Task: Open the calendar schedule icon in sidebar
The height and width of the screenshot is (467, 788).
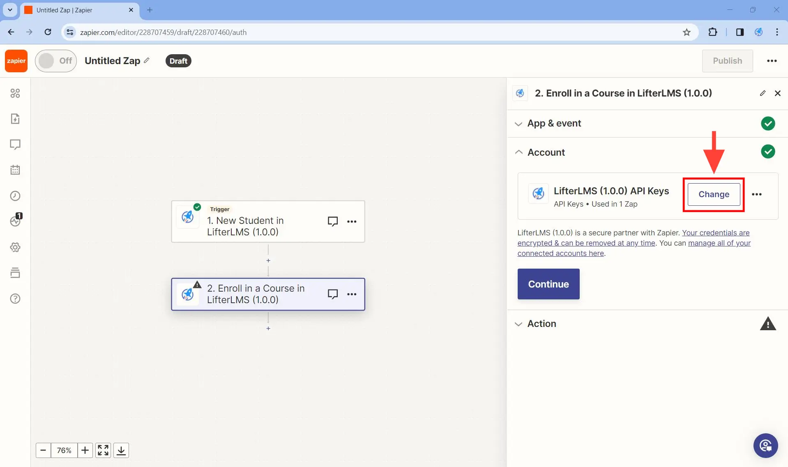Action: click(15, 170)
